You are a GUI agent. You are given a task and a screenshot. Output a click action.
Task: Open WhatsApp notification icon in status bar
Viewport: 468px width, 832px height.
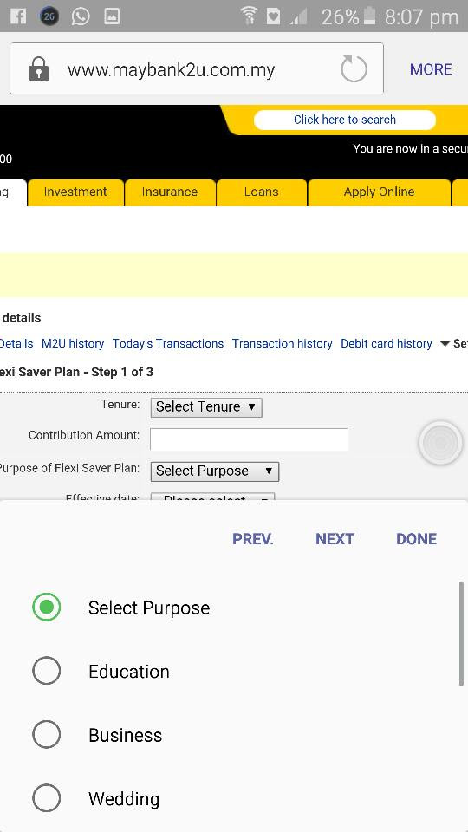pyautogui.click(x=81, y=16)
